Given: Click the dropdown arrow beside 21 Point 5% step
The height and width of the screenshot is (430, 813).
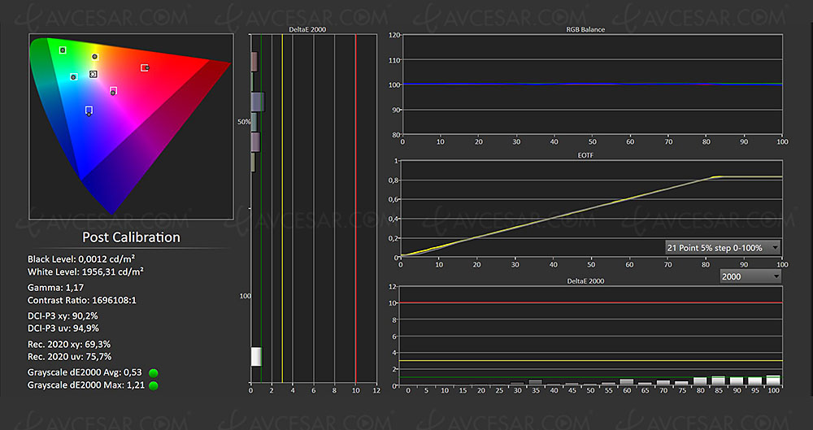Looking at the screenshot, I should point(775,247).
